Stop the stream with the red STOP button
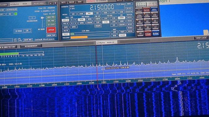Image resolution: width=209 pixels, height=117 pixels. [51, 30]
